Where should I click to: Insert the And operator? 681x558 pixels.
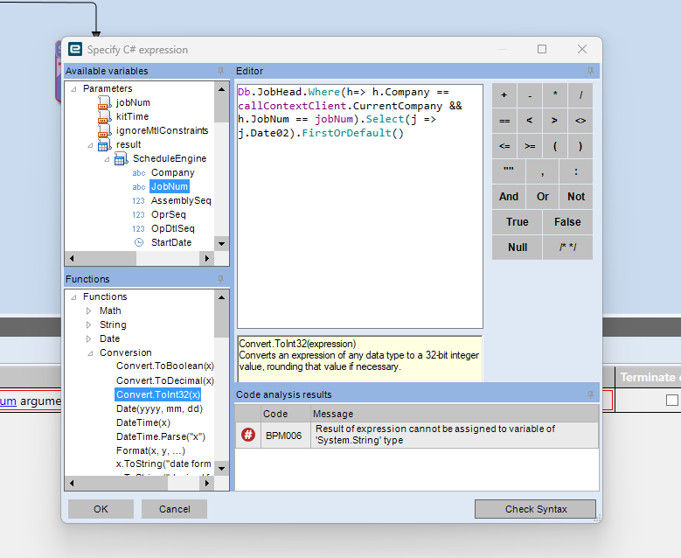point(509,197)
